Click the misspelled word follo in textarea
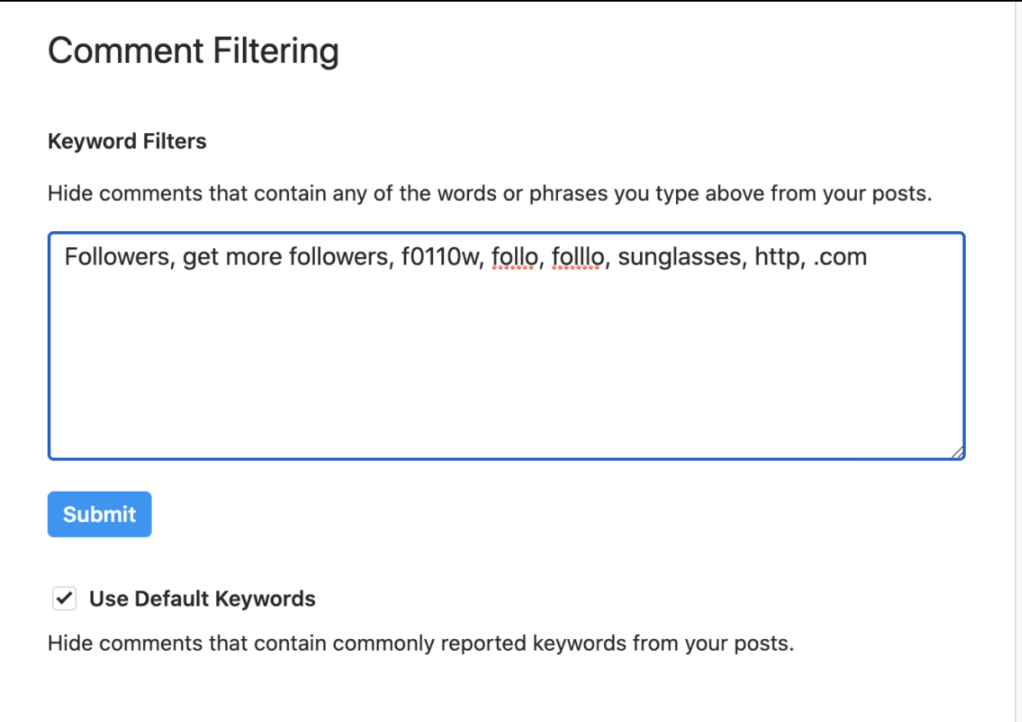1022x722 pixels. [514, 257]
